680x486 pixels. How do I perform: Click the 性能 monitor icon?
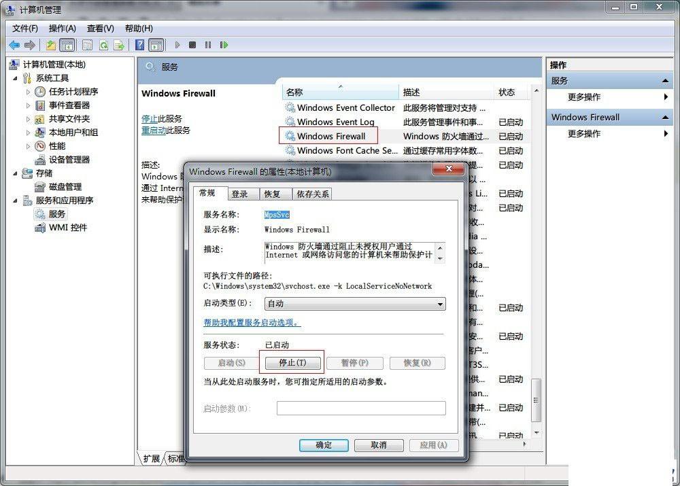(40, 146)
